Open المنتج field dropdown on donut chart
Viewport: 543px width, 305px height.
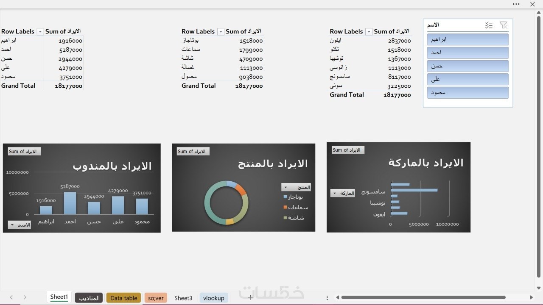pos(296,187)
